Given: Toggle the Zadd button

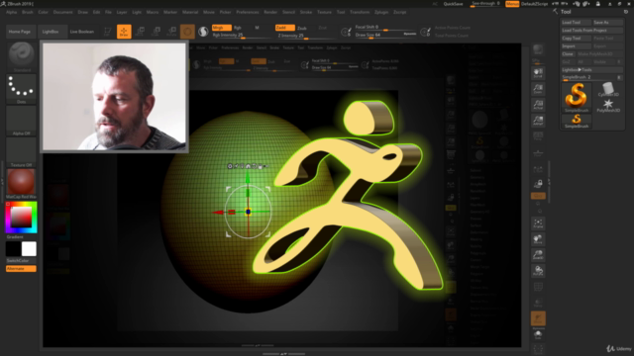Looking at the screenshot, I should [x=284, y=28].
